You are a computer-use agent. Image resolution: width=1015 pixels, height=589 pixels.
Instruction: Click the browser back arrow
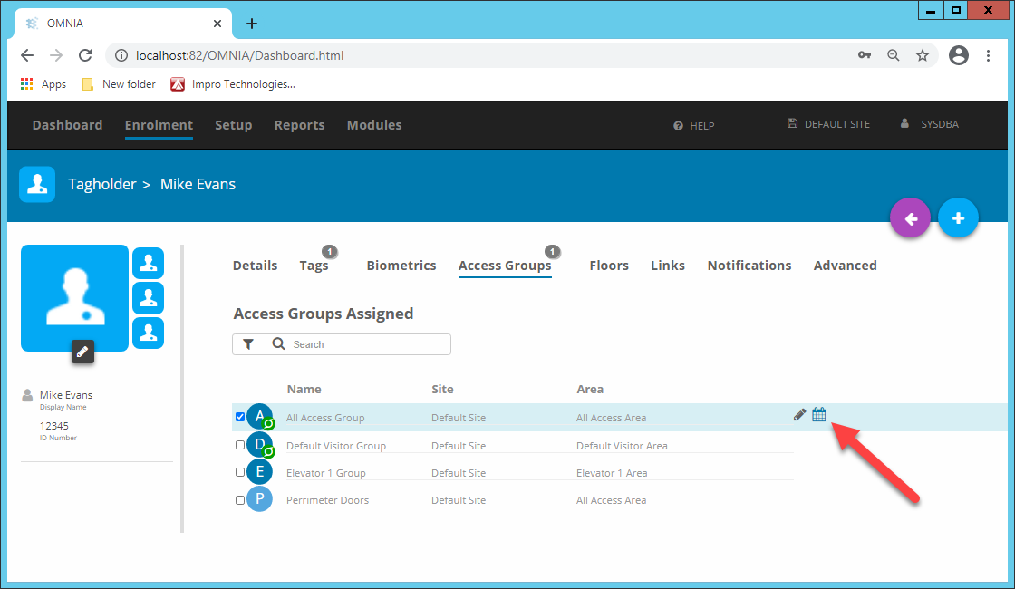27,55
